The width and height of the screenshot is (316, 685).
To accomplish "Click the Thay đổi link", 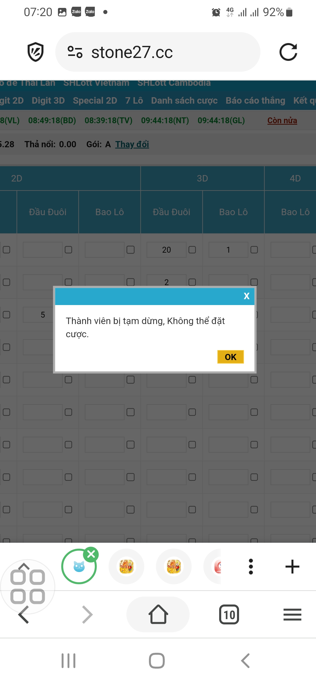I will point(132,144).
